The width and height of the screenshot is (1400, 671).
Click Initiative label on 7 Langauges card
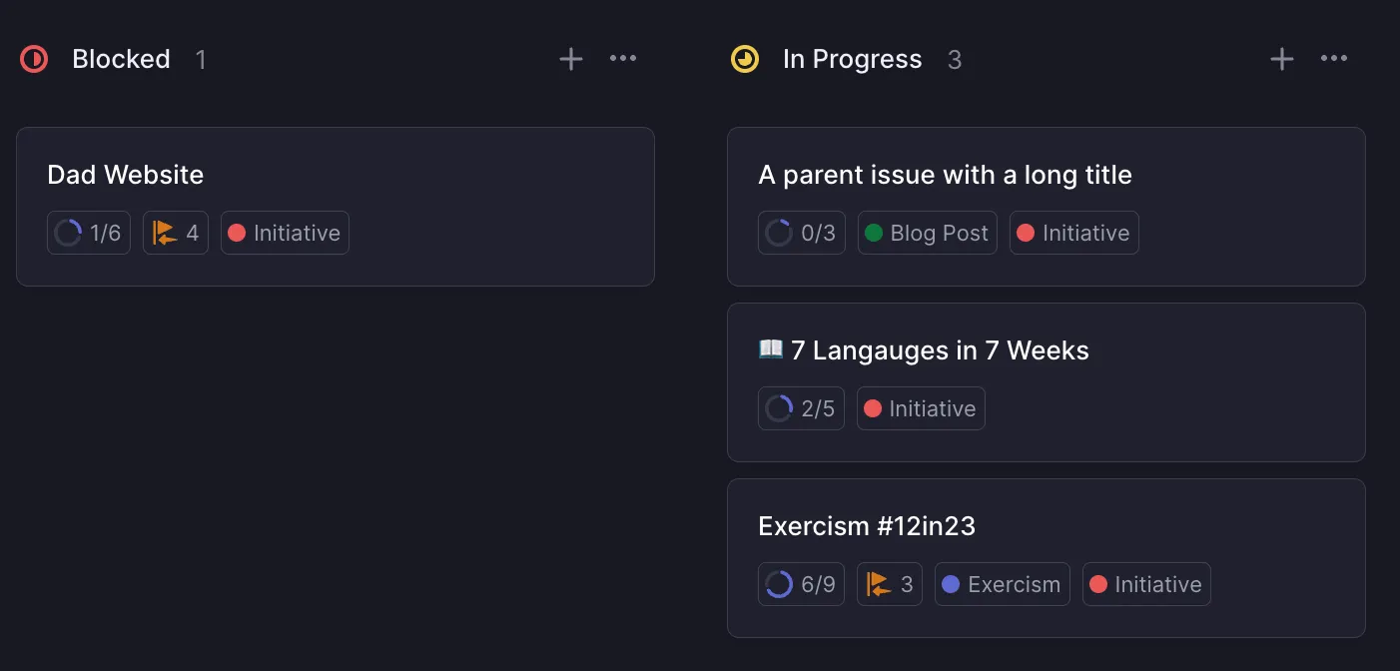tap(921, 409)
